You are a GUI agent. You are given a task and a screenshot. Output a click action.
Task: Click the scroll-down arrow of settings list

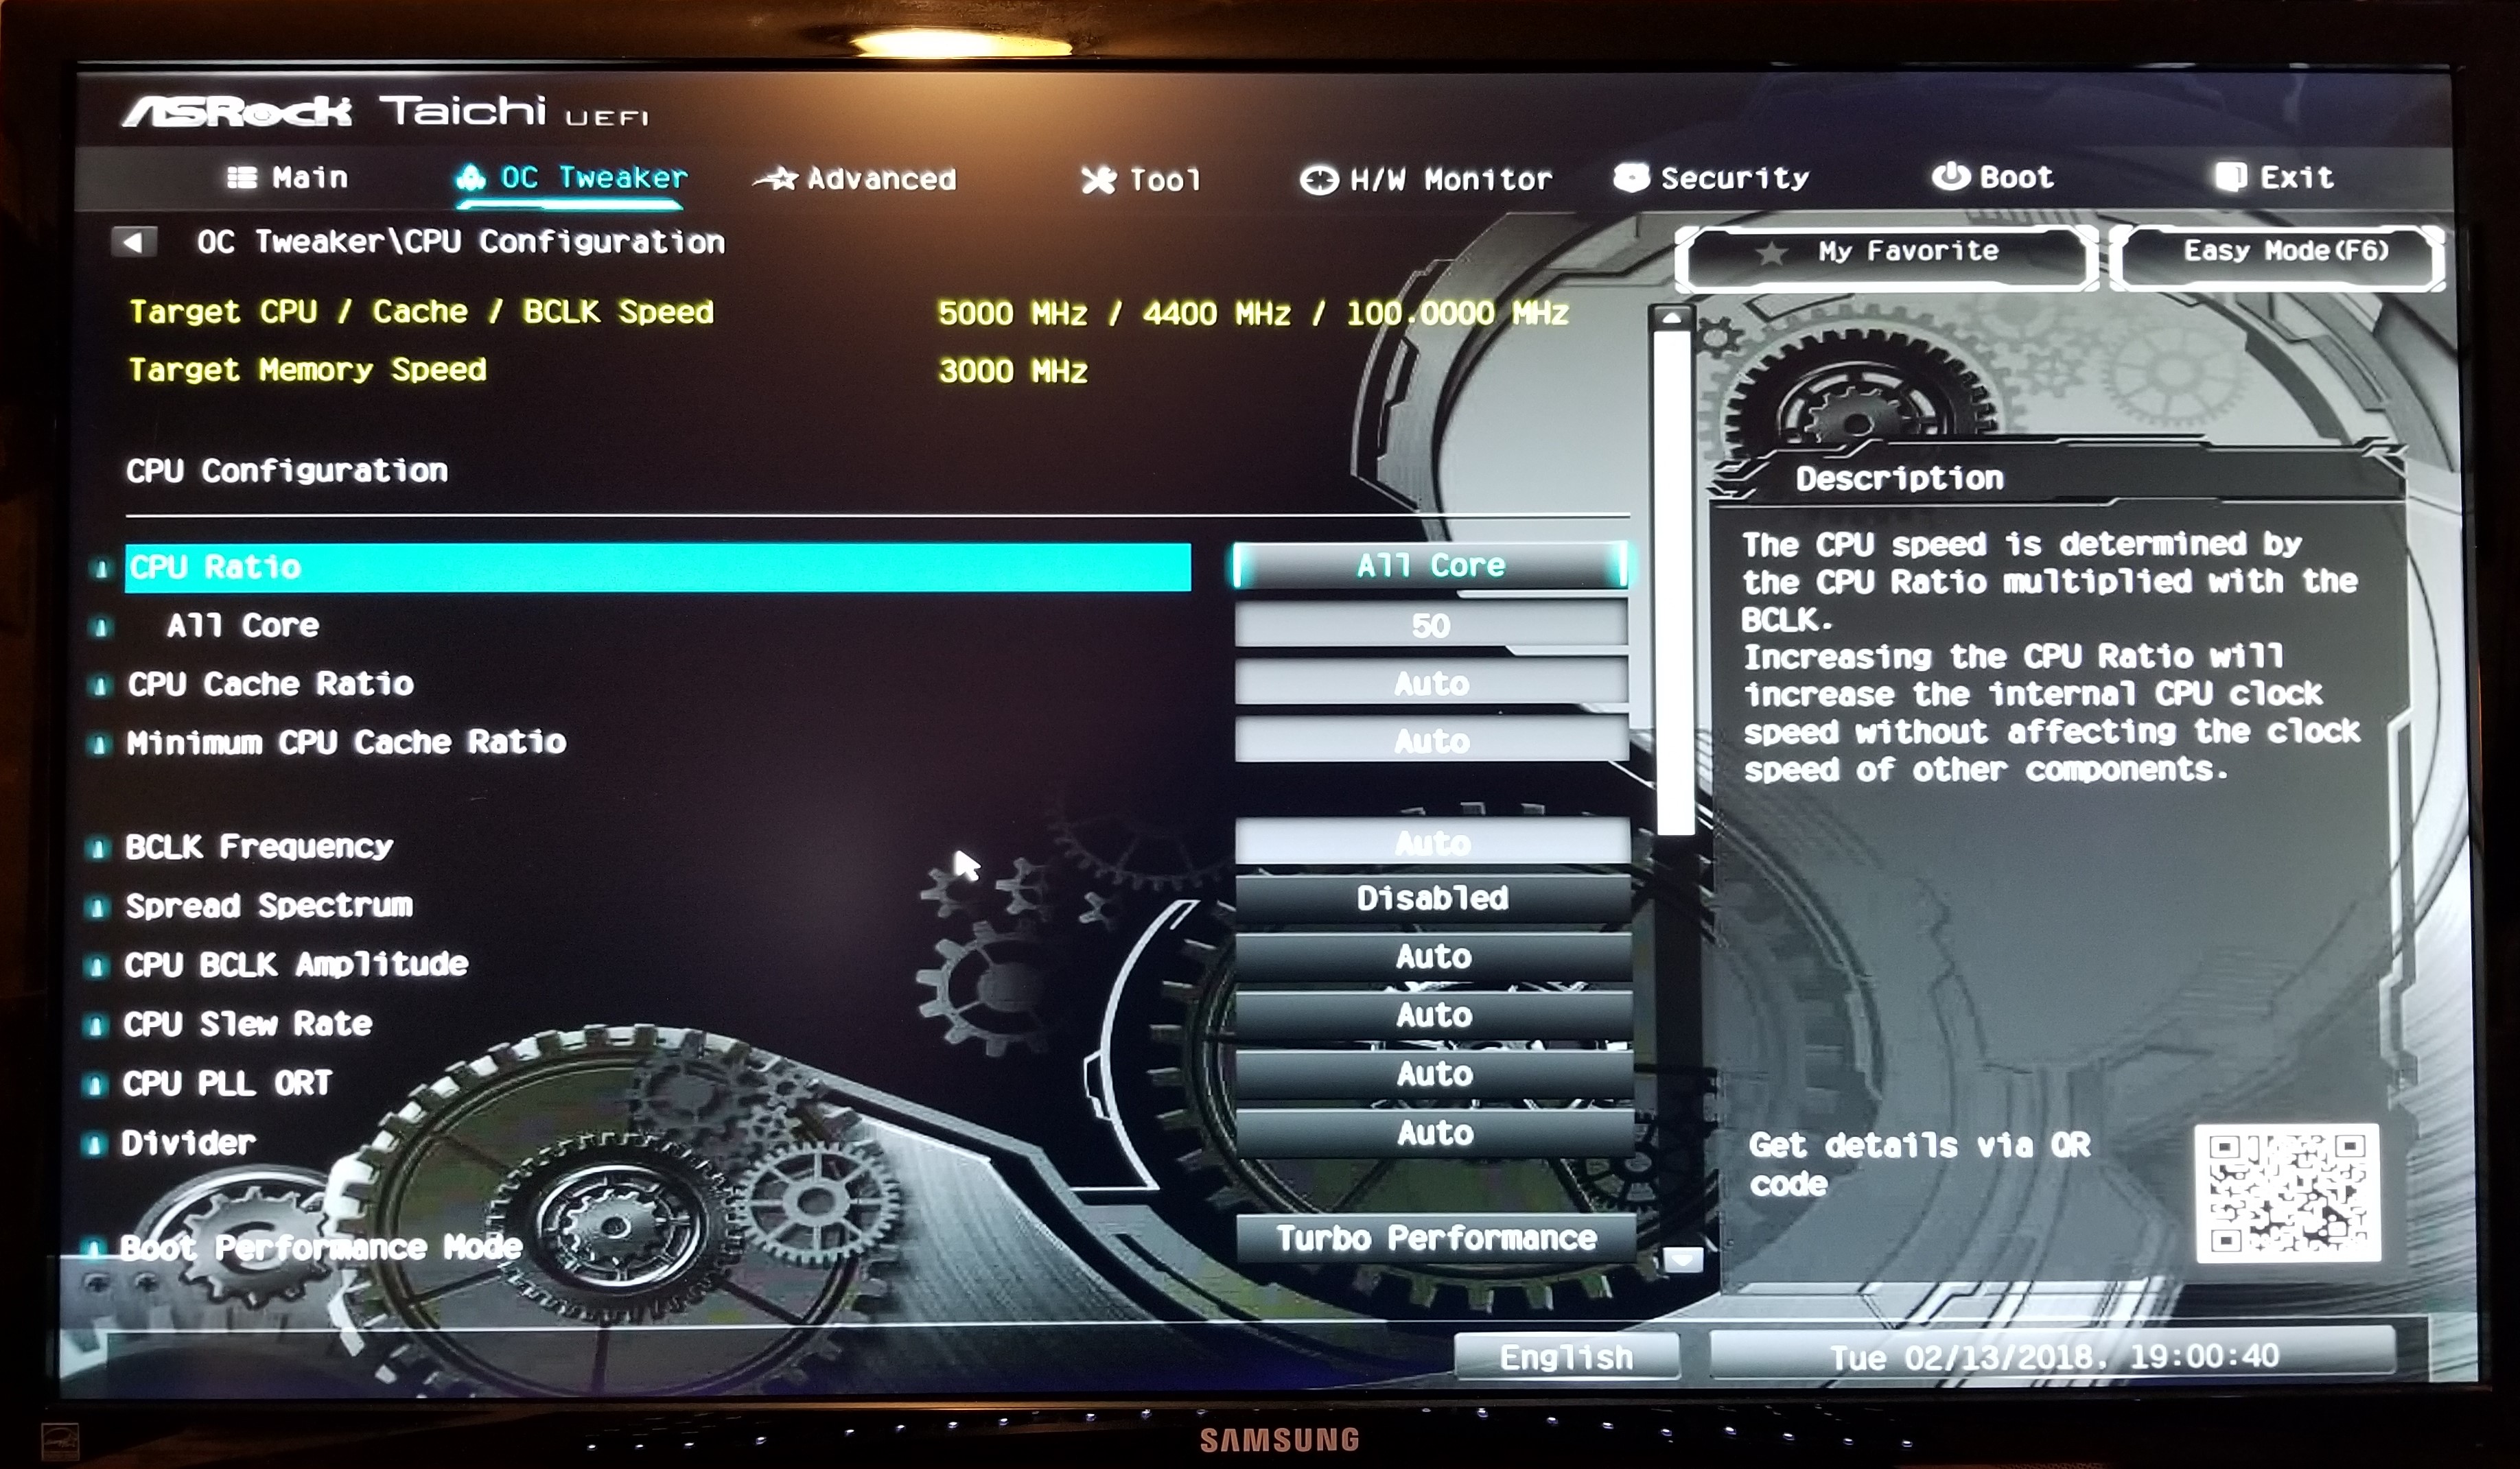tap(1682, 1259)
